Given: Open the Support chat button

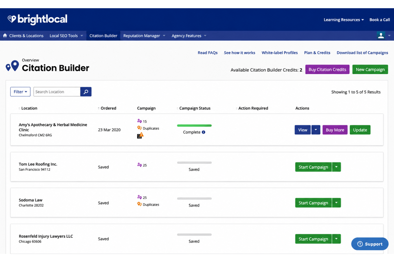Looking at the screenshot, I should tap(370, 244).
